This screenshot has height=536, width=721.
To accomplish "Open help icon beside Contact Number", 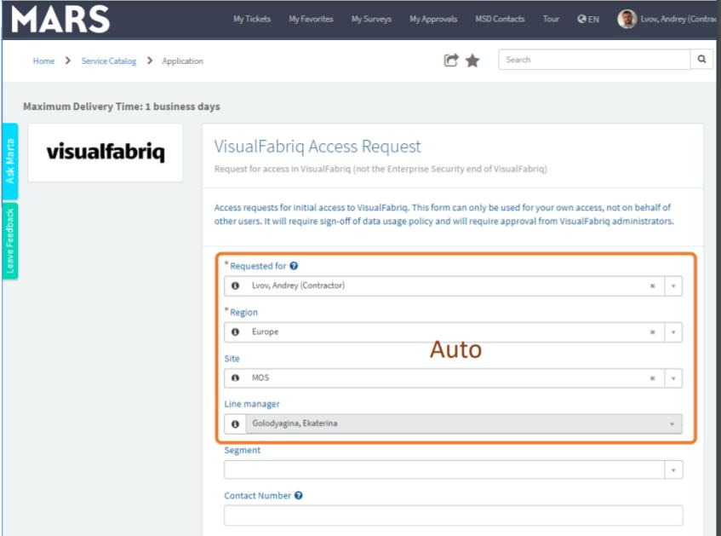I will [x=299, y=495].
